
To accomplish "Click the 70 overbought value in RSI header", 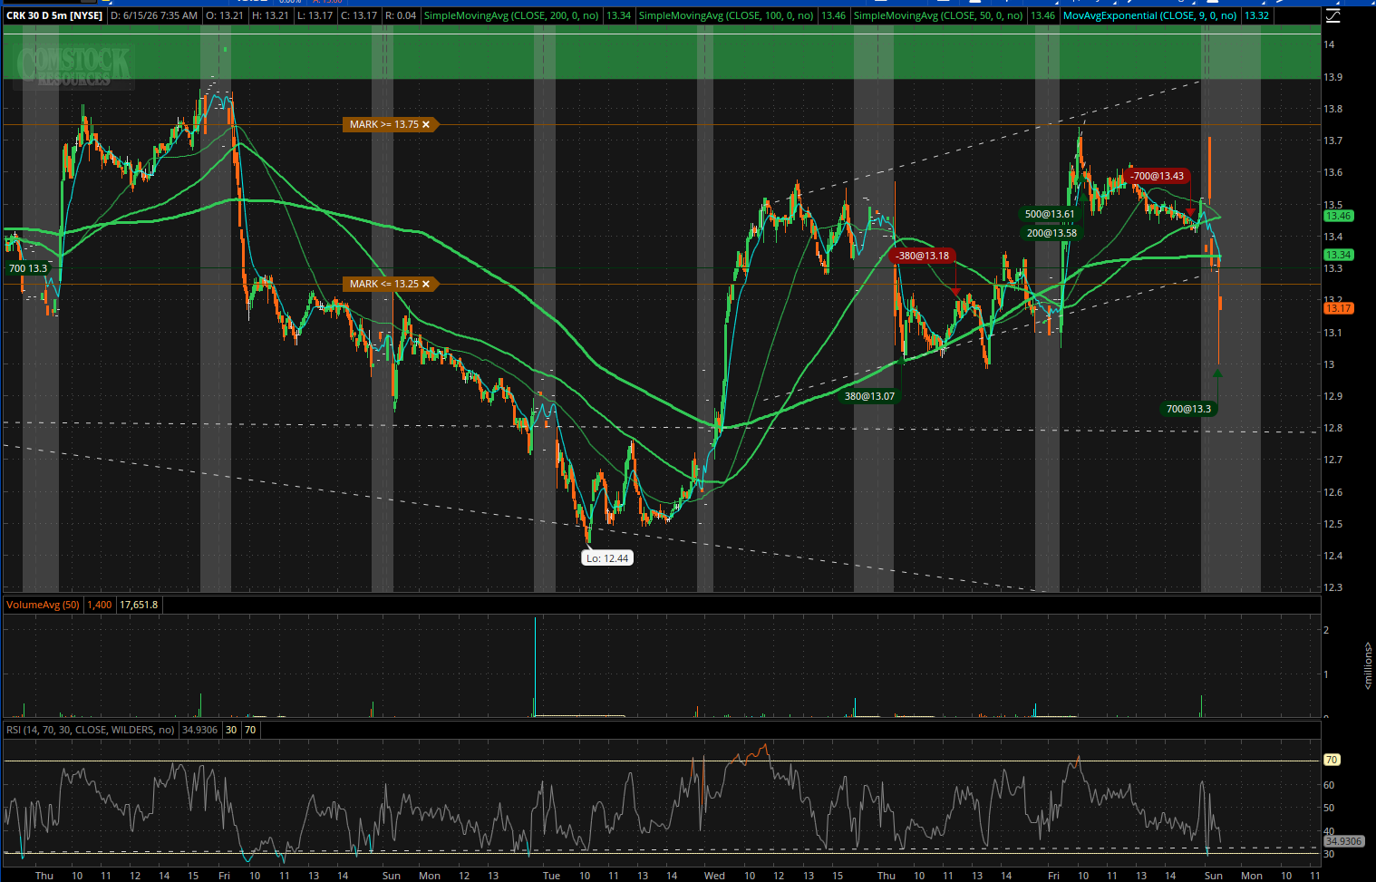I will point(250,730).
